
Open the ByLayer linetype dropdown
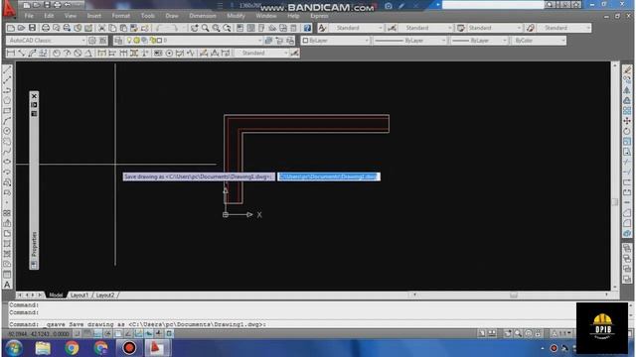coord(443,41)
